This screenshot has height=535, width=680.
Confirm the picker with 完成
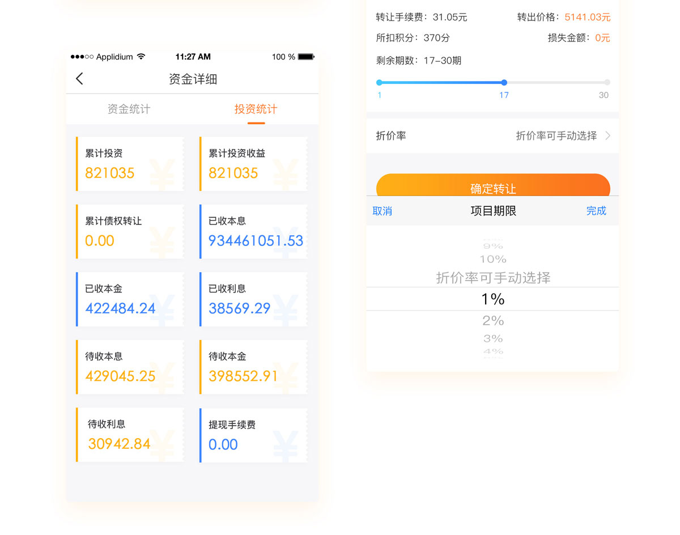point(596,211)
